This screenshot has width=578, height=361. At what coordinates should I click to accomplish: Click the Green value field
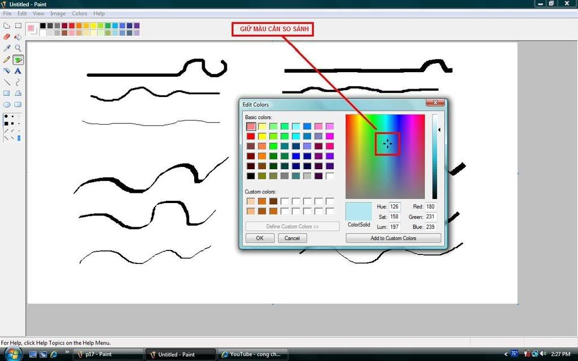(431, 217)
